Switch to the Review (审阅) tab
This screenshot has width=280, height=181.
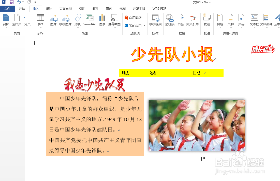tap(109, 9)
